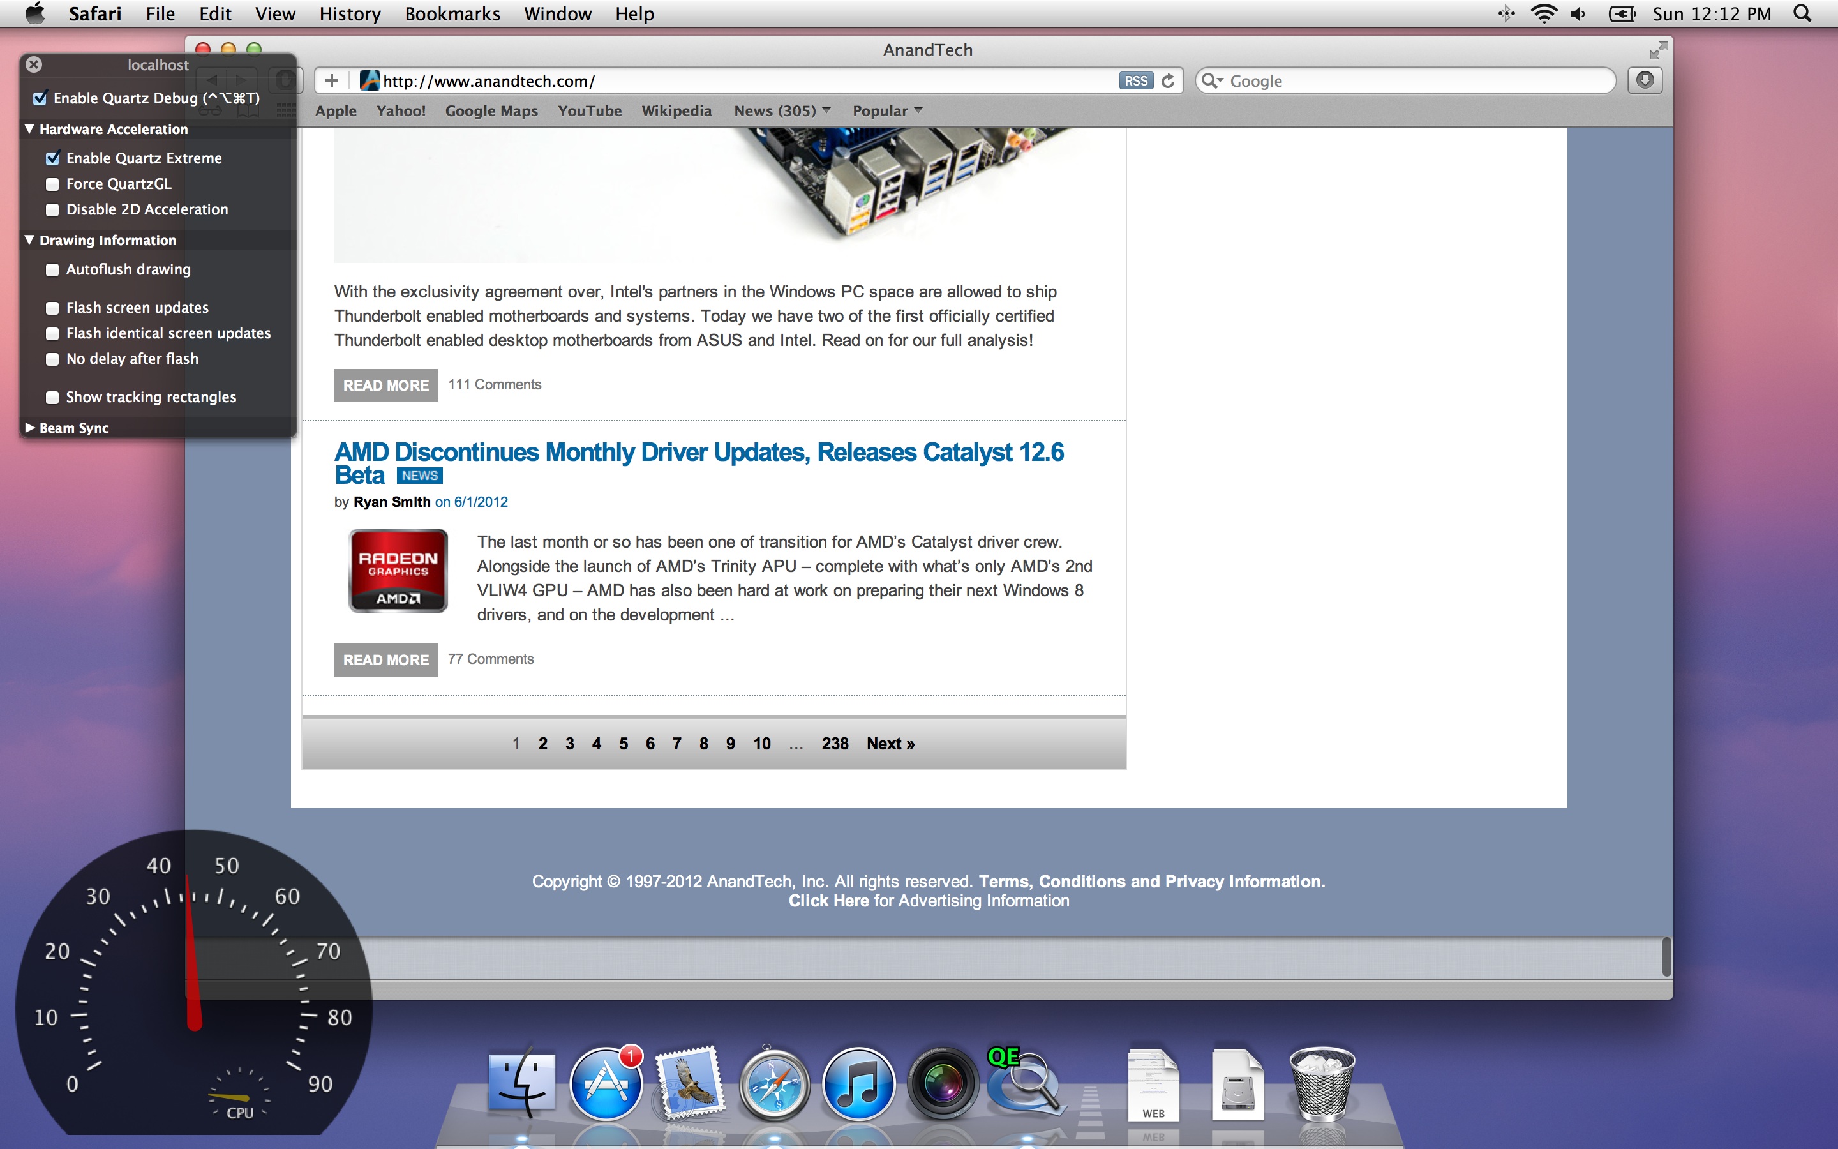Reload the page with the refresh arrow
The width and height of the screenshot is (1838, 1149).
coord(1168,80)
